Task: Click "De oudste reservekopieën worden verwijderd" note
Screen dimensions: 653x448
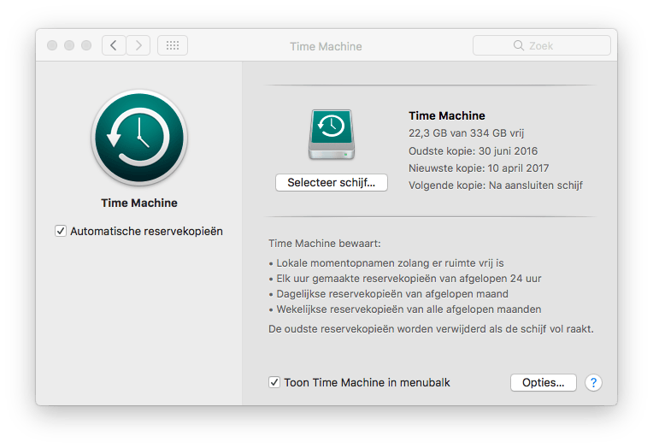Action: click(x=431, y=329)
